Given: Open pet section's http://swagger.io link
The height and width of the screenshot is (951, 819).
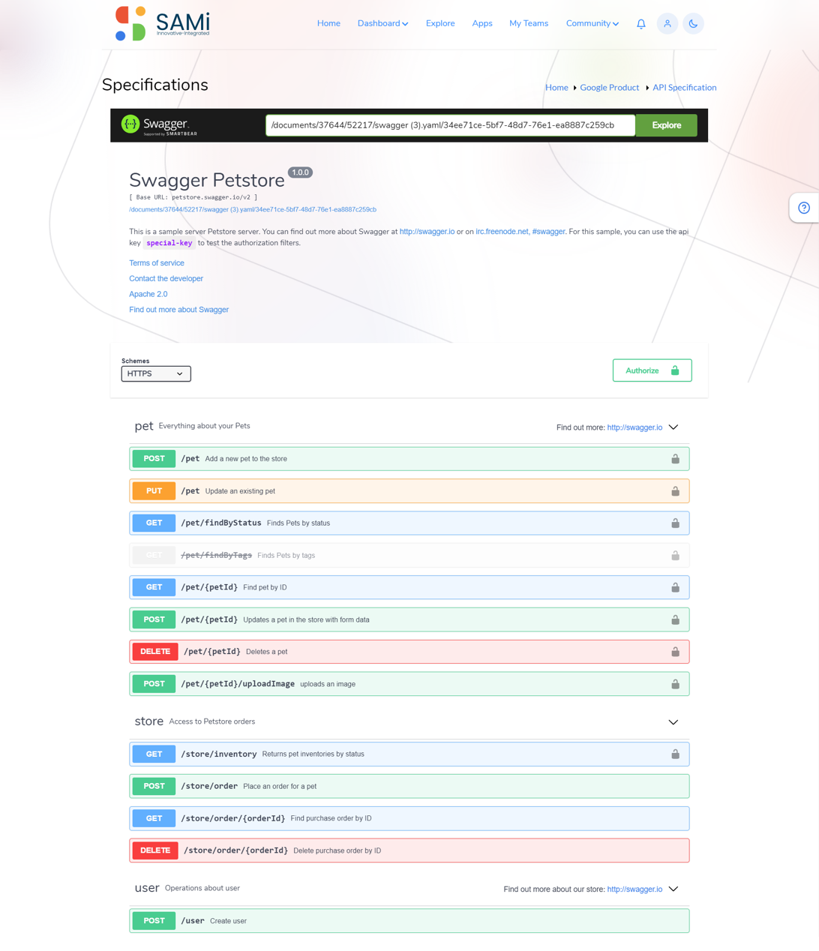Looking at the screenshot, I should click(634, 427).
